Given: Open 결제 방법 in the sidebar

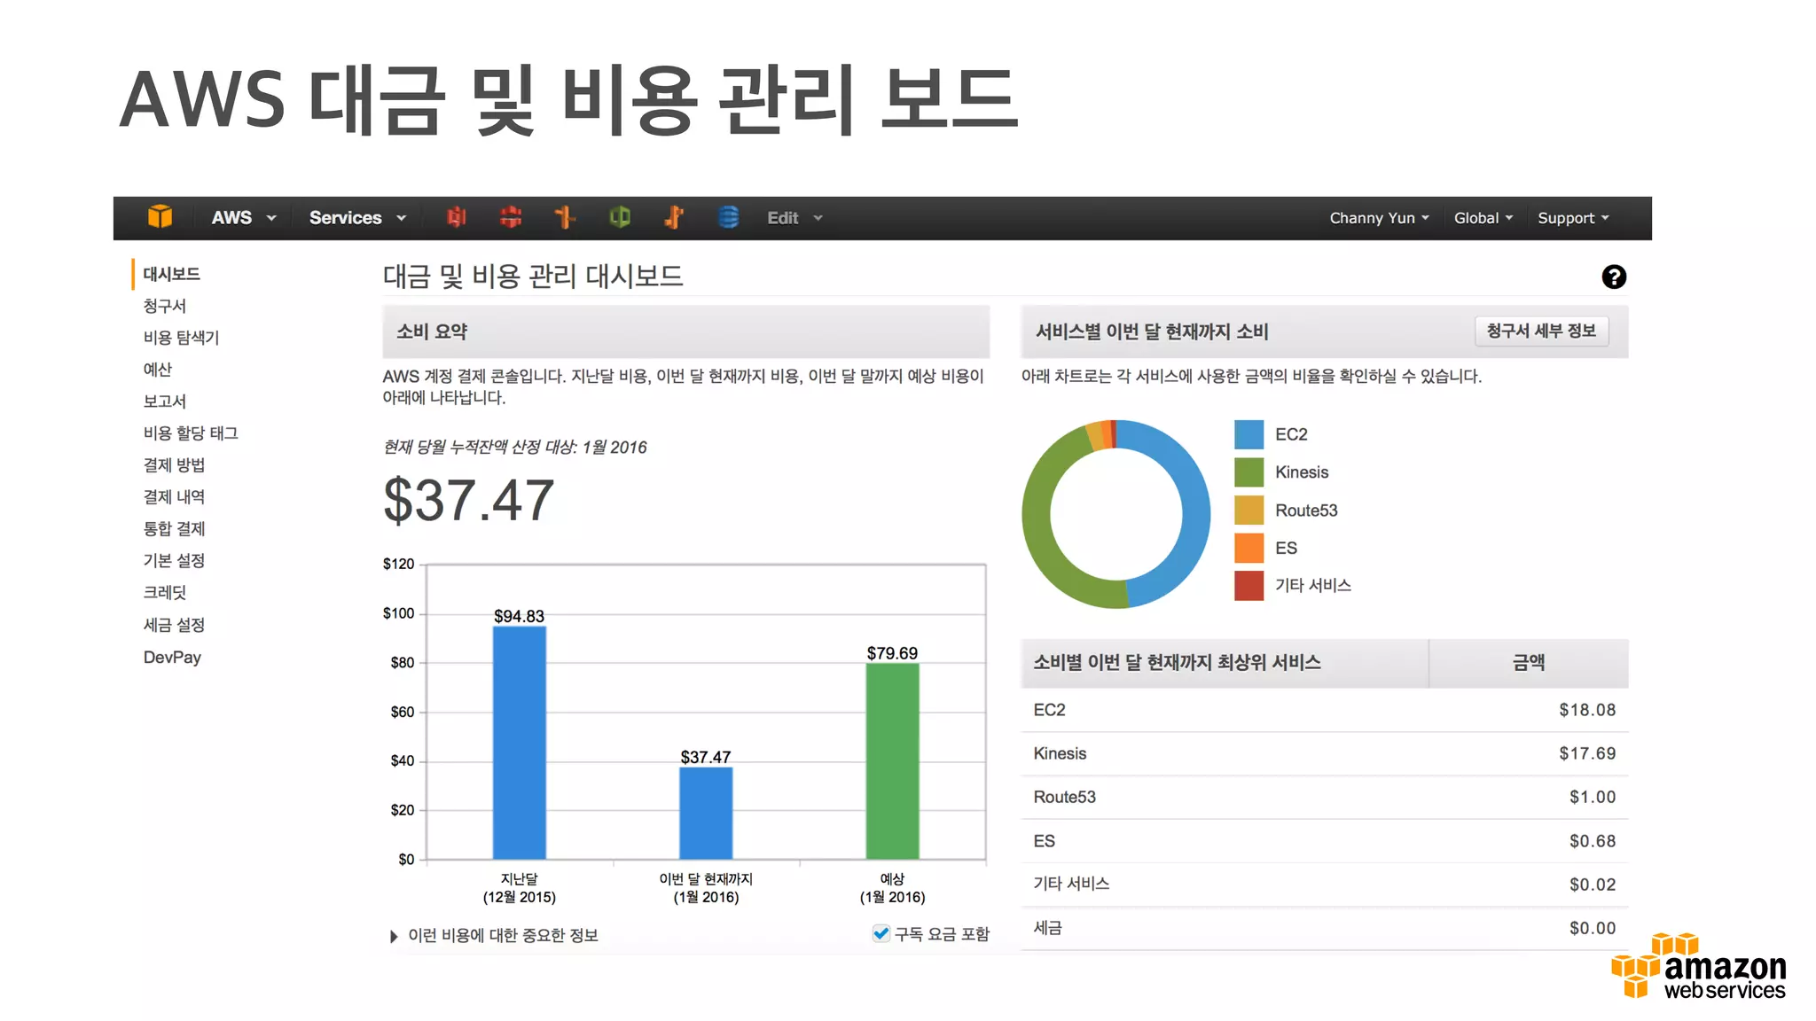Looking at the screenshot, I should pos(174,465).
